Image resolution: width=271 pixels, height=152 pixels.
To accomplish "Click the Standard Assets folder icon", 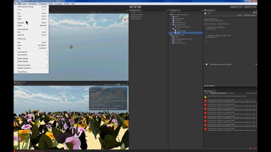I will [x=171, y=35].
